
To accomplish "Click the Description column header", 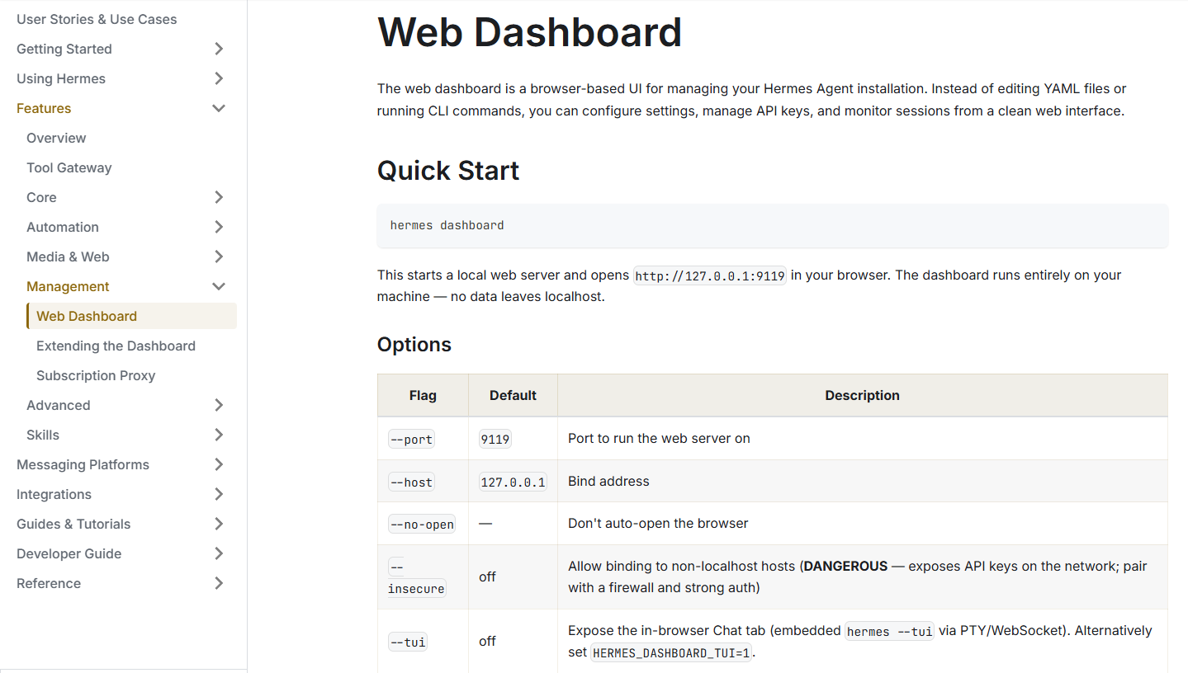I will click(863, 395).
